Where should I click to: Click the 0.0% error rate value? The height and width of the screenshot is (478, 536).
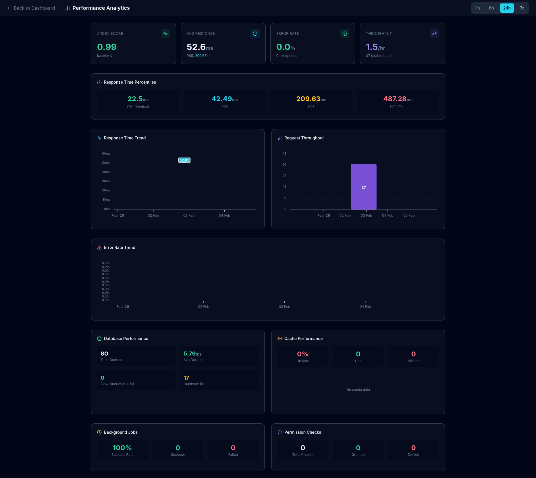coord(286,47)
